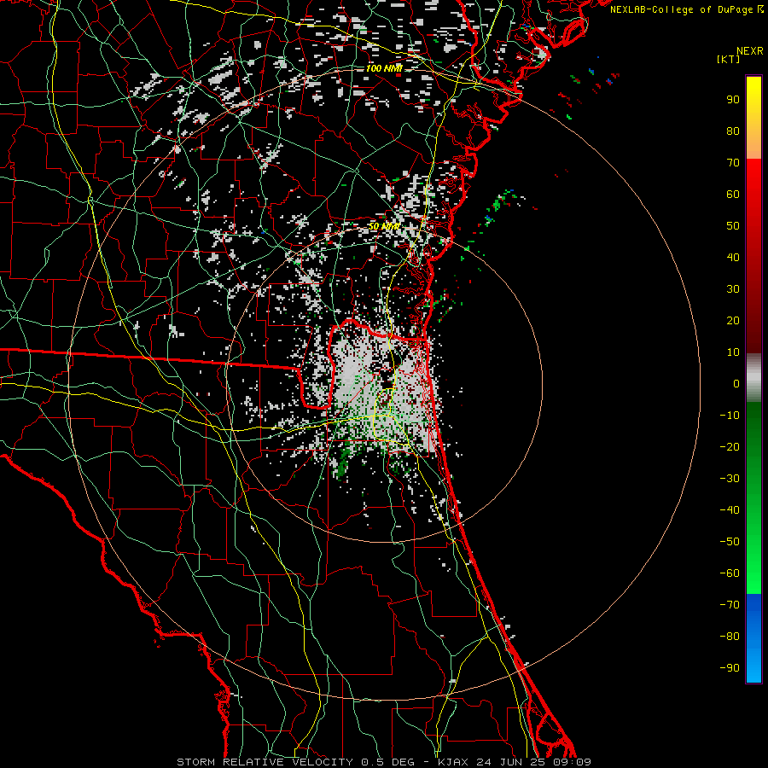Click the Storm Relative Velocity KJAX caption
The width and height of the screenshot is (768, 768).
(x=383, y=762)
